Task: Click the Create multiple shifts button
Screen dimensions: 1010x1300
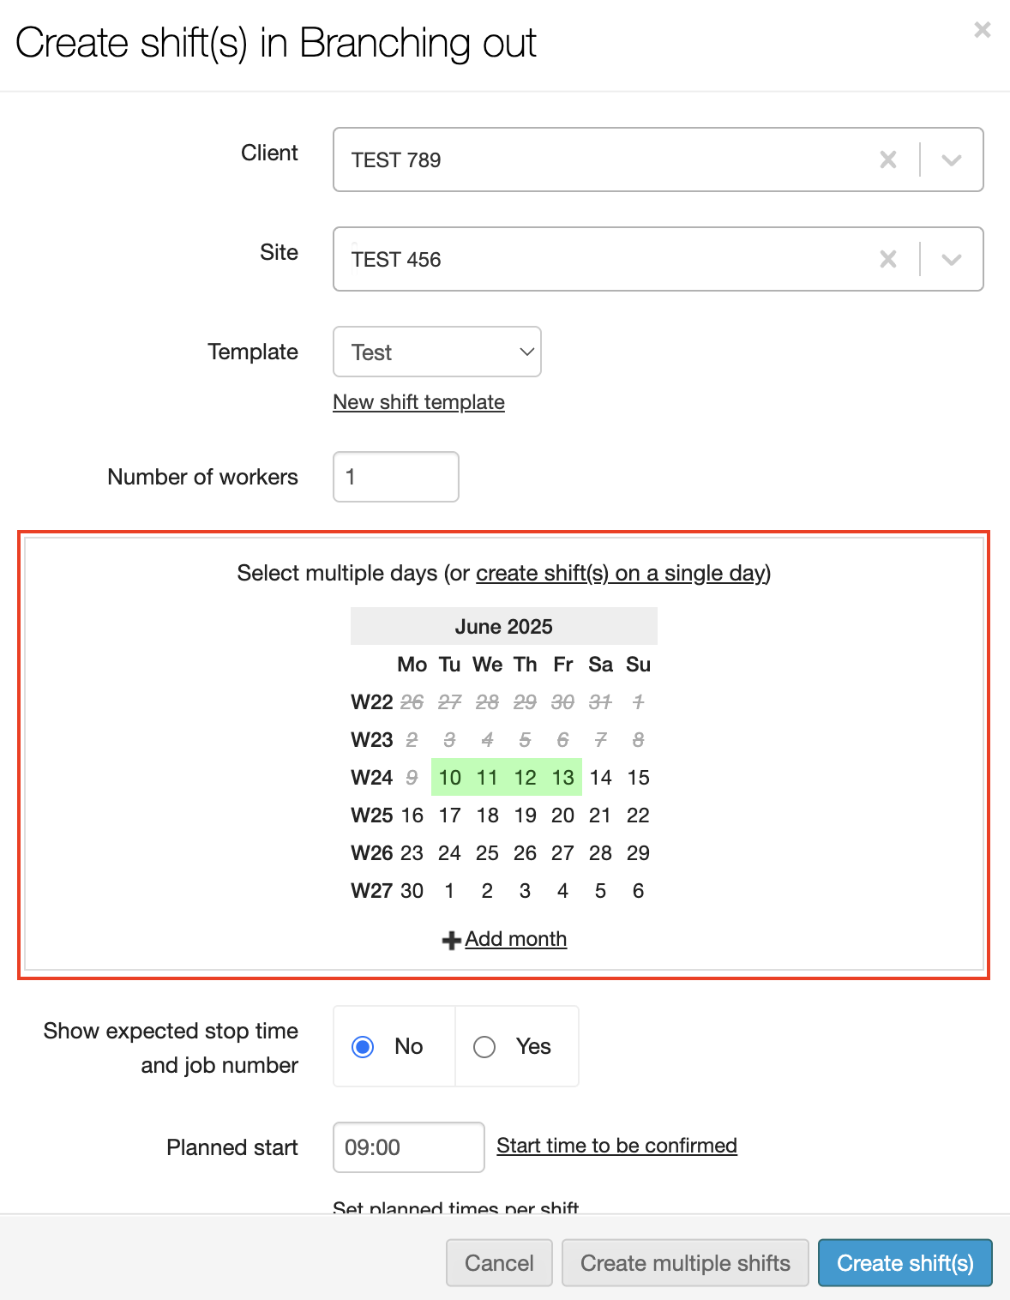Action: coord(685,1263)
